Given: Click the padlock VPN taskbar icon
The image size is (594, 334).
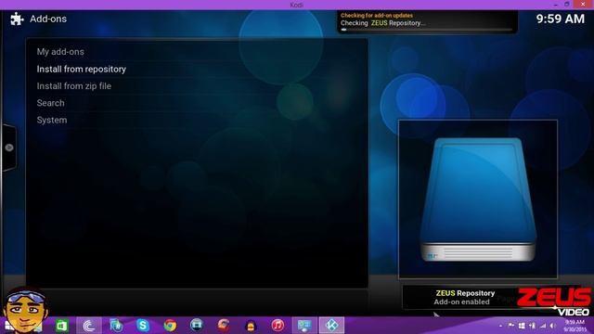Looking at the screenshot, I should point(251,326).
